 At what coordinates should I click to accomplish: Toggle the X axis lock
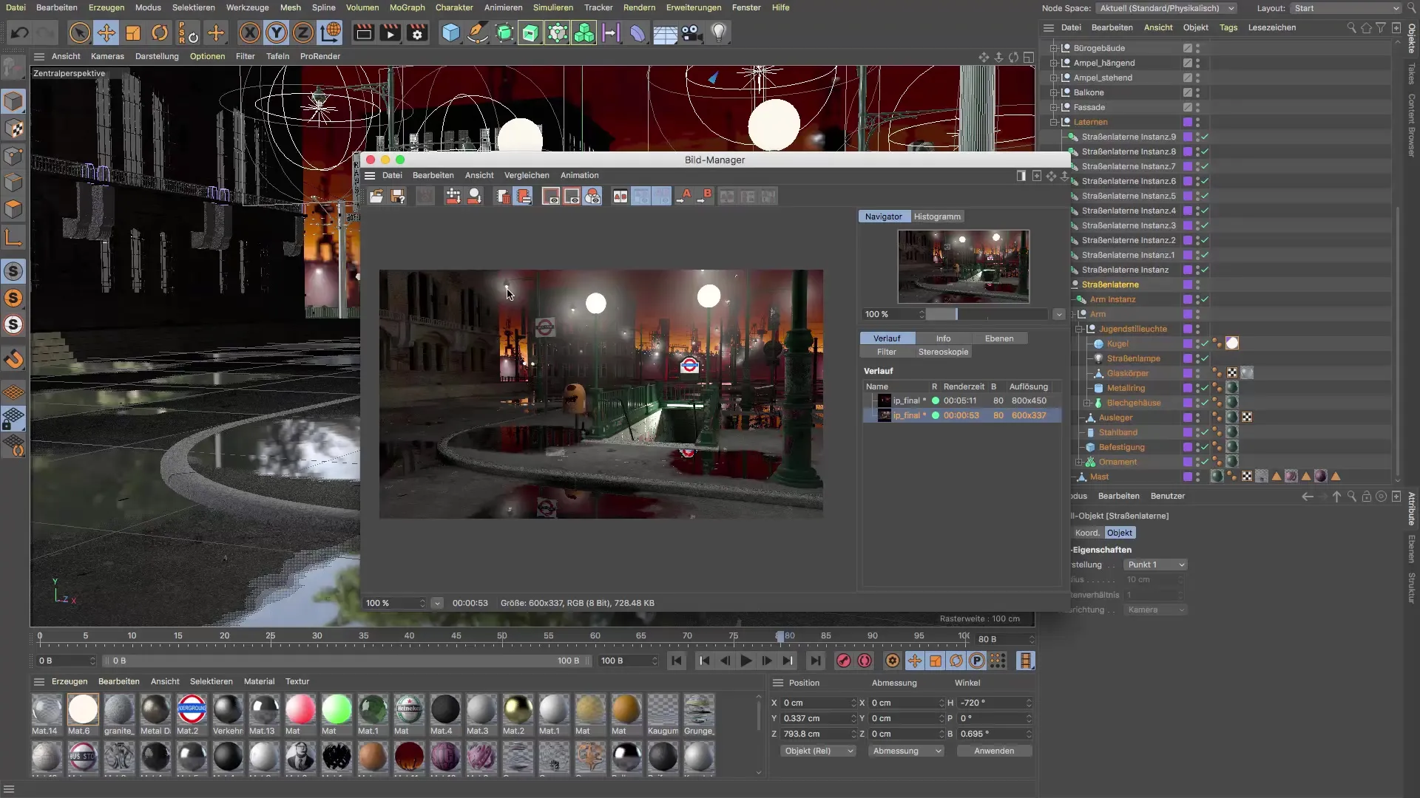click(250, 33)
